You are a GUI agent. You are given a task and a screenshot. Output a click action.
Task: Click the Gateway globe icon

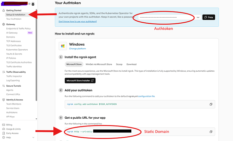[x=4, y=24]
